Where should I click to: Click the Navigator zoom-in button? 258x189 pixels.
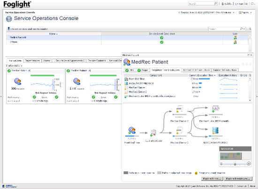pos(249,163)
